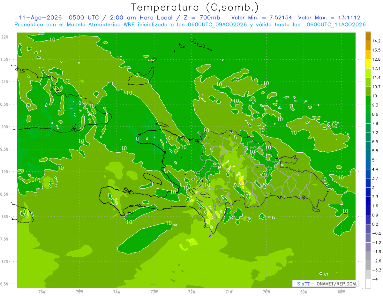The height and width of the screenshot is (296, 383).
Task: Click the colorbar label "5.8"
Action: click(375, 151)
